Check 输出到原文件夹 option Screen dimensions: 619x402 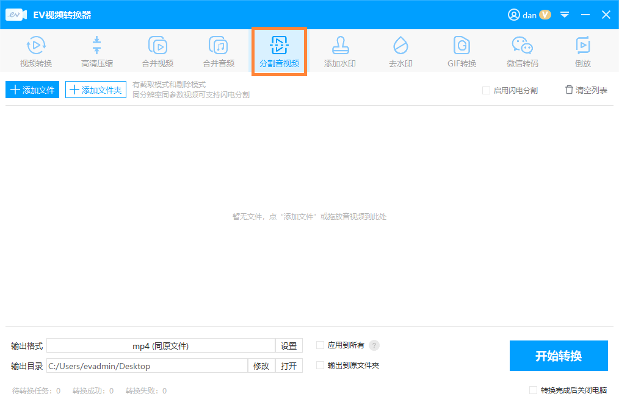point(320,365)
